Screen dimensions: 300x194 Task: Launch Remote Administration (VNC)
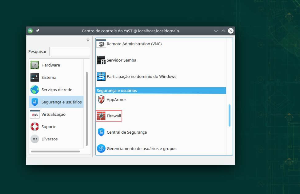point(134,44)
